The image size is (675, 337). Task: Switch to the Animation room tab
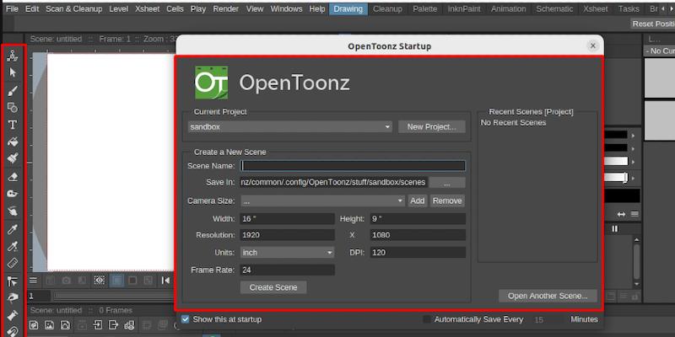tap(509, 8)
